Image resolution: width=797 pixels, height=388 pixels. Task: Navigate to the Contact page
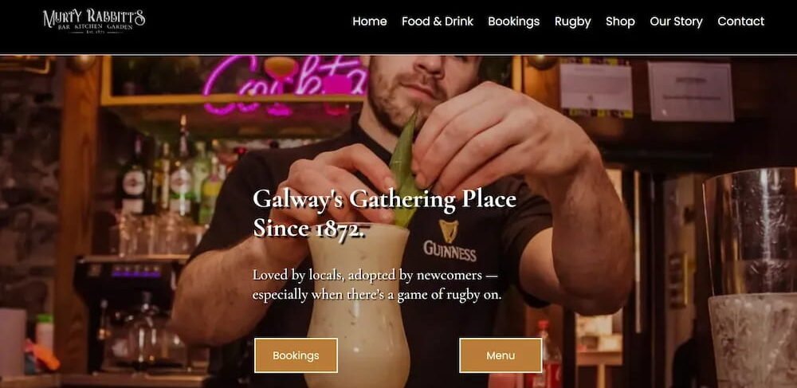click(x=740, y=22)
